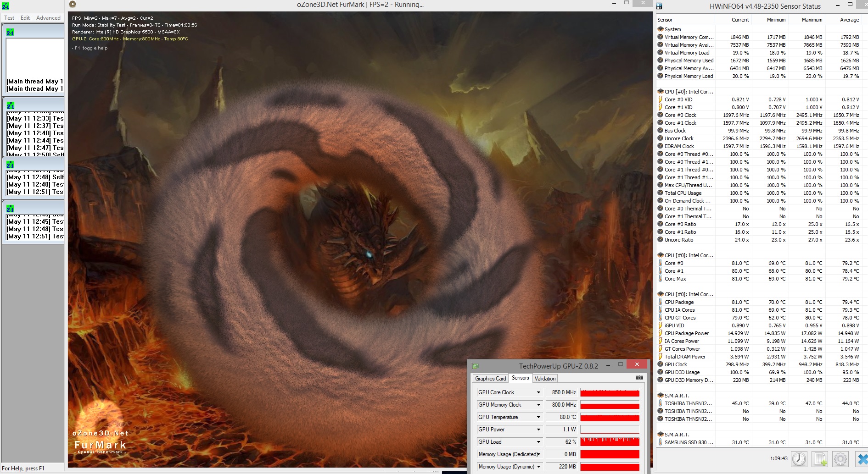Select the Core Max temperature row
The height and width of the screenshot is (474, 868).
pos(759,279)
